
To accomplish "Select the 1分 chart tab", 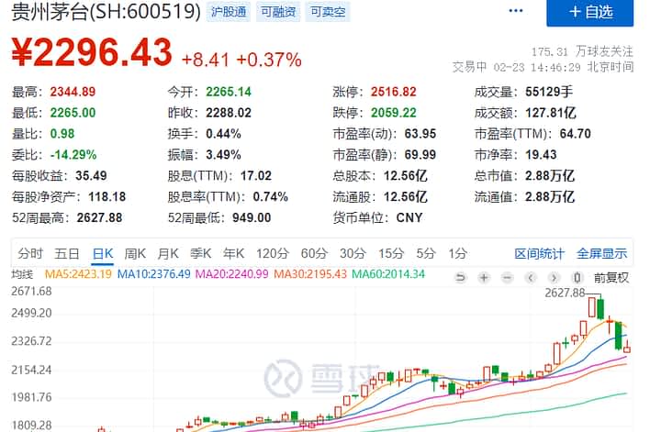I will pyautogui.click(x=457, y=253).
